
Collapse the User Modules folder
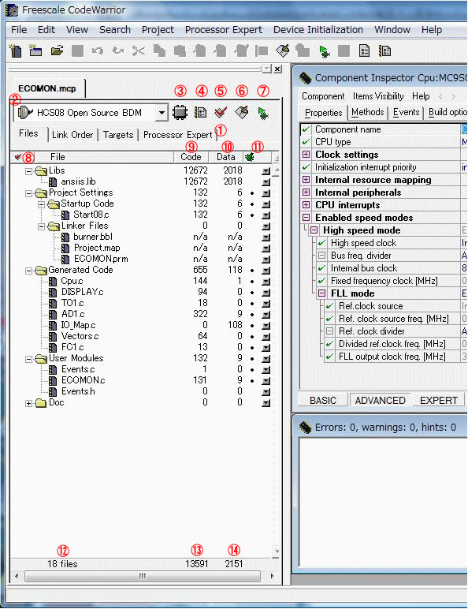pyautogui.click(x=28, y=359)
